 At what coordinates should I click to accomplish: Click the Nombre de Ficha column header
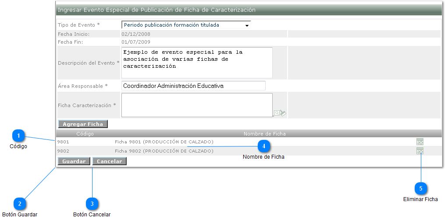pos(265,134)
